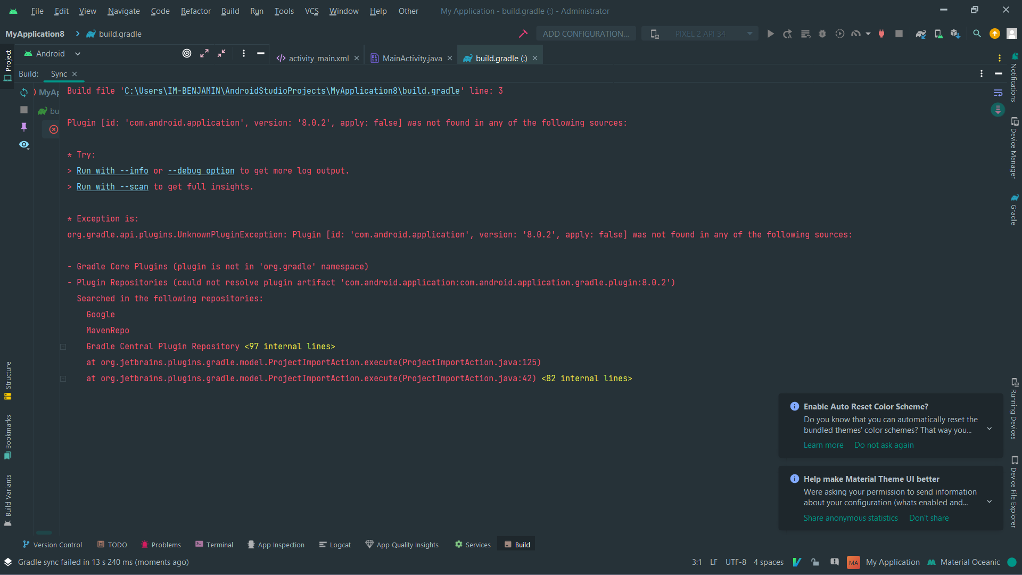Sync project with Gradle files icon
The height and width of the screenshot is (575, 1022).
(x=920, y=34)
